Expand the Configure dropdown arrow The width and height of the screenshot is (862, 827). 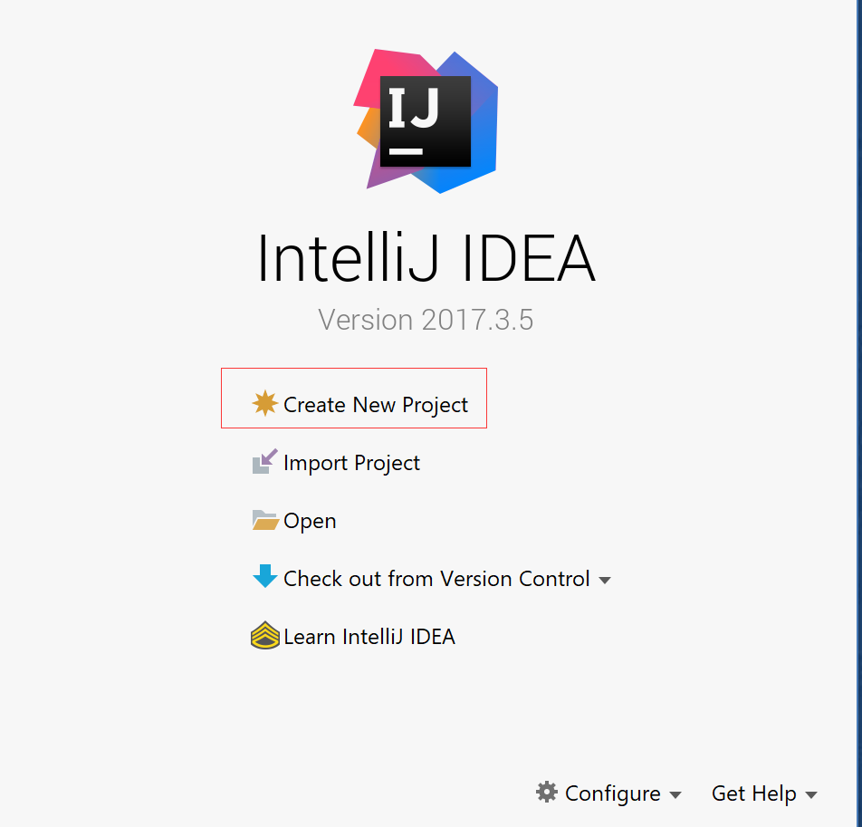tap(675, 794)
